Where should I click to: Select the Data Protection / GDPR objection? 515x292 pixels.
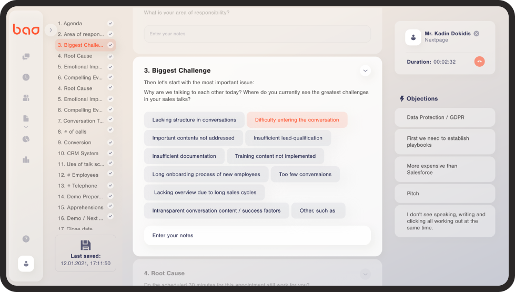point(445,117)
